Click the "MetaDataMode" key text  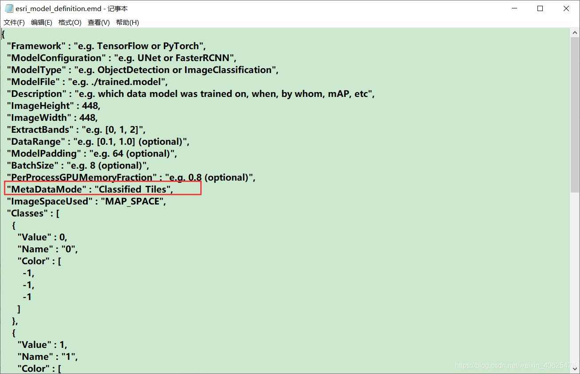point(46,189)
